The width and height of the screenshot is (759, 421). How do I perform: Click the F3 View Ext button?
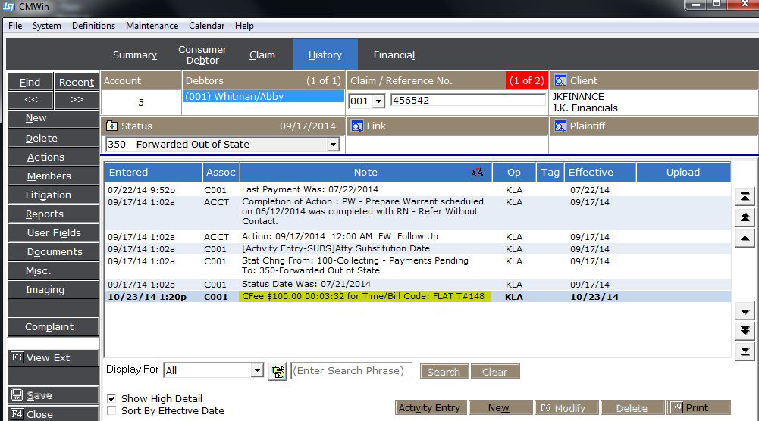coord(53,357)
